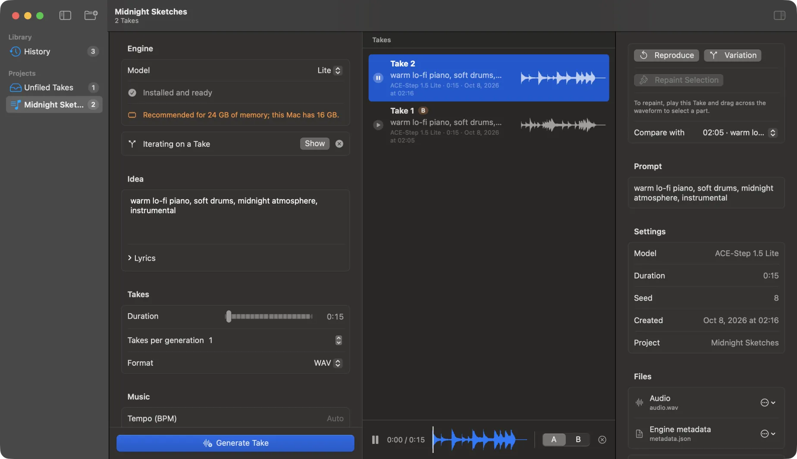Click the Generate Take button

coord(235,443)
